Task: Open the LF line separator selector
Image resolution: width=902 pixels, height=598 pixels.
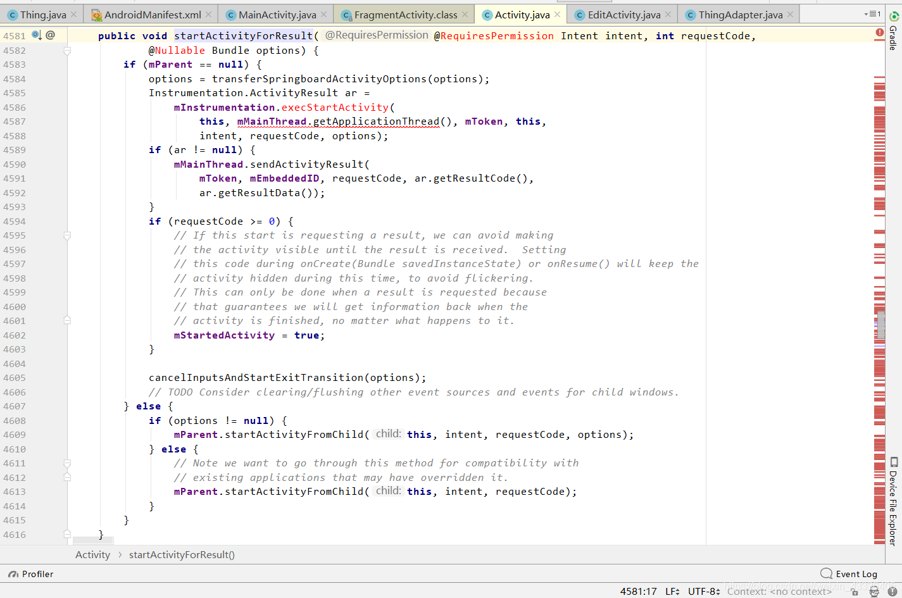Action: (672, 592)
